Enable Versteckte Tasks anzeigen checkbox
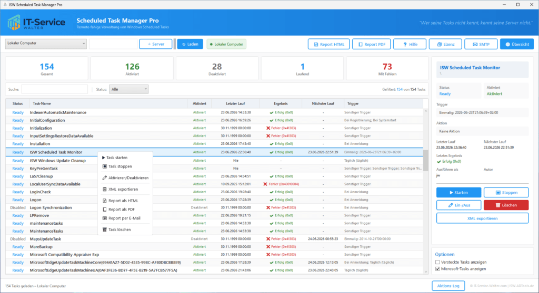 pos(437,262)
